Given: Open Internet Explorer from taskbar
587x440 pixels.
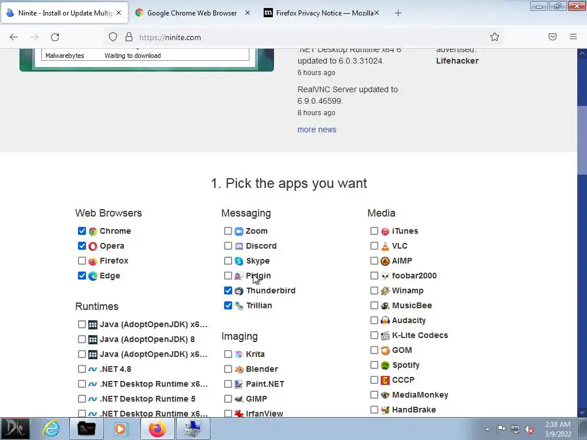Looking at the screenshot, I should [51, 429].
